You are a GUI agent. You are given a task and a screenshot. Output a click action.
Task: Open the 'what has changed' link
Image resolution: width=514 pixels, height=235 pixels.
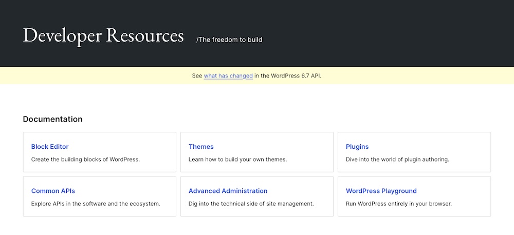pyautogui.click(x=228, y=76)
